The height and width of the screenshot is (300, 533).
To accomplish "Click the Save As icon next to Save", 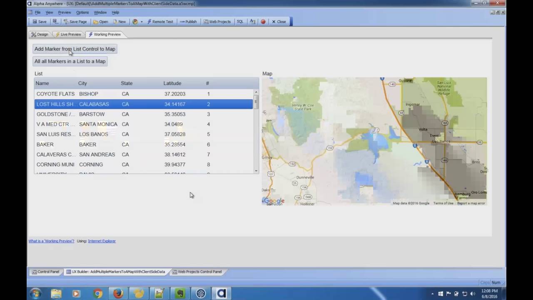I will 55,22.
